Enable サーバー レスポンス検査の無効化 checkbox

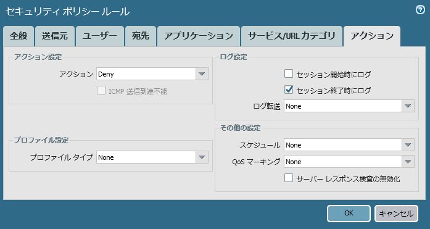click(289, 178)
